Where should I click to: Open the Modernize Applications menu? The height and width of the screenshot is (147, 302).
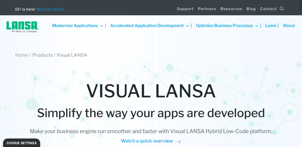click(x=75, y=26)
